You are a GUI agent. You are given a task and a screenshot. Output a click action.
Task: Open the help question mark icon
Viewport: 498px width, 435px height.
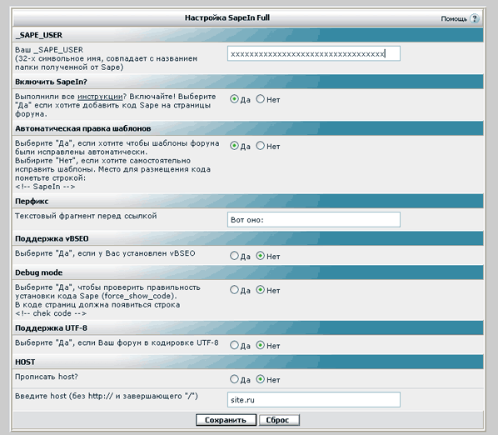click(x=475, y=18)
